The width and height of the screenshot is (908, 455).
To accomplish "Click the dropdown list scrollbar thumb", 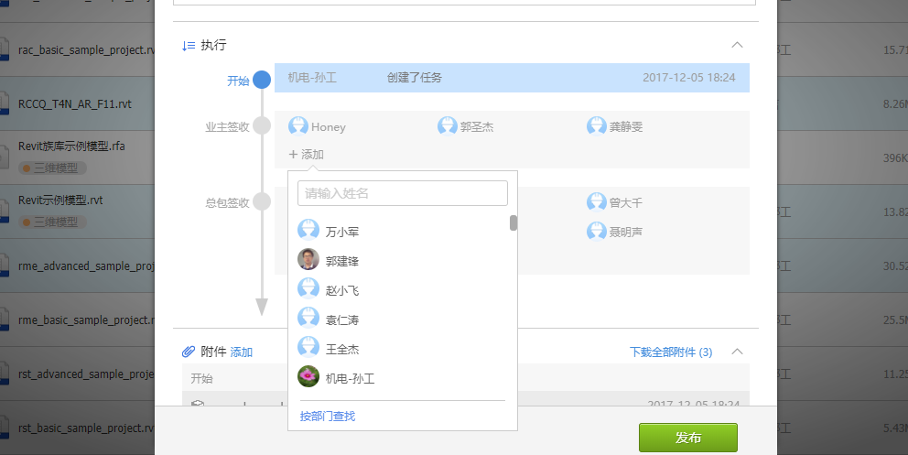I will (513, 222).
